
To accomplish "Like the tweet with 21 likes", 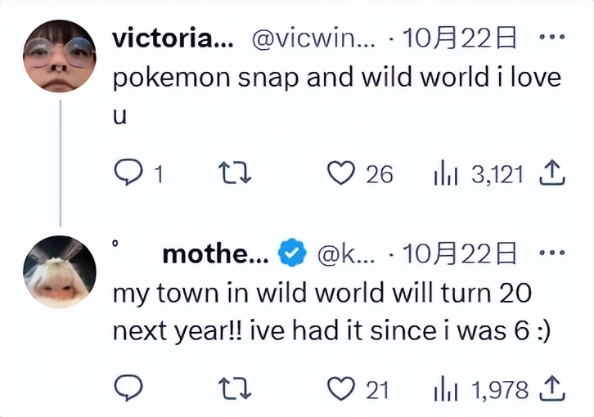I will tap(338, 389).
